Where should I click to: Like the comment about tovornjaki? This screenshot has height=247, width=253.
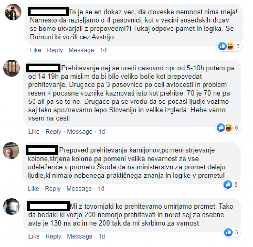[x=34, y=236]
